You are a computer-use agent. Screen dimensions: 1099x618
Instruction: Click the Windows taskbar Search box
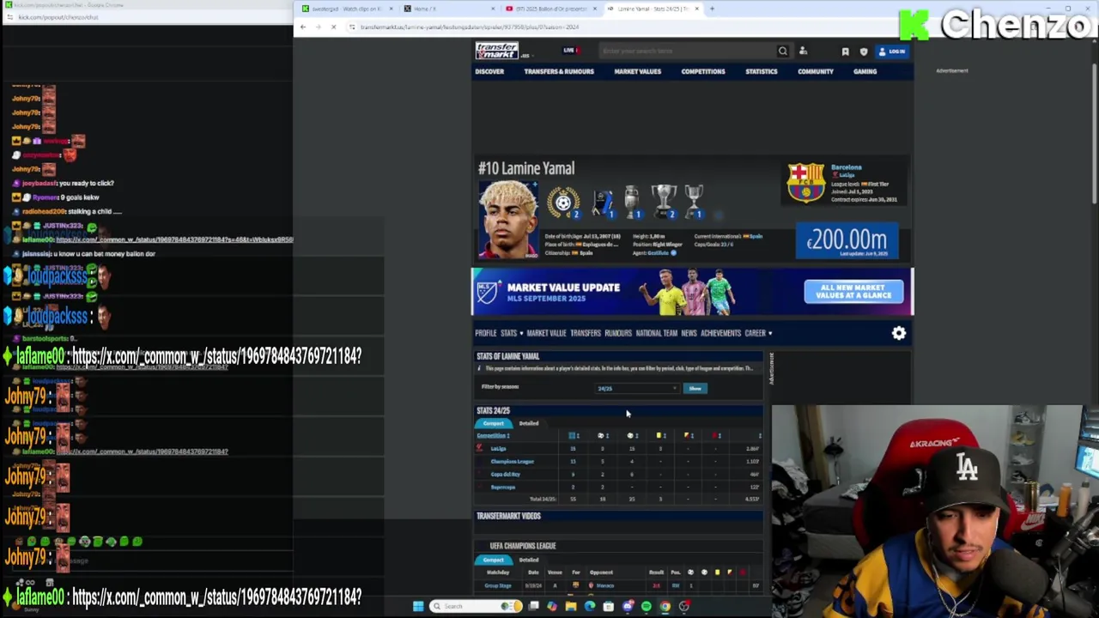[475, 606]
